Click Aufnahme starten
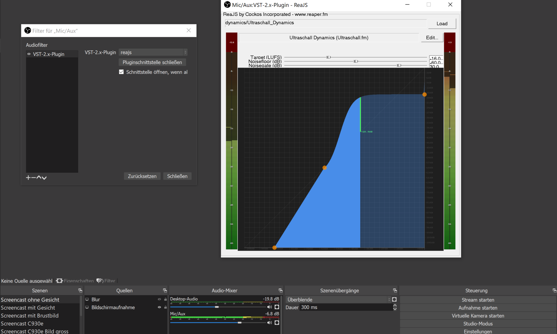This screenshot has height=334, width=557. pyautogui.click(x=478, y=308)
